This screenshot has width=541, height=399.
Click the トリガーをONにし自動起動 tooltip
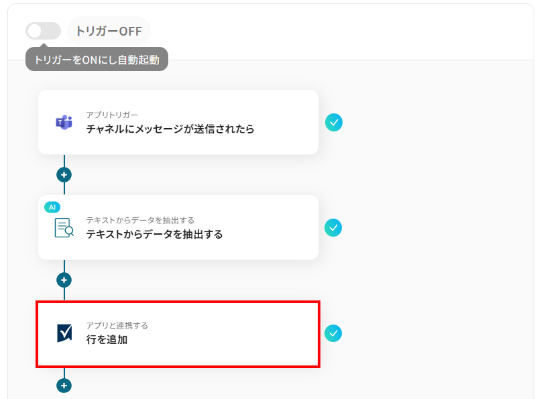[x=97, y=60]
